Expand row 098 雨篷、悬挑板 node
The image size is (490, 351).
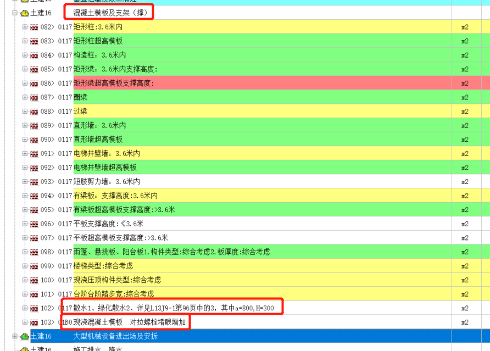[25, 252]
